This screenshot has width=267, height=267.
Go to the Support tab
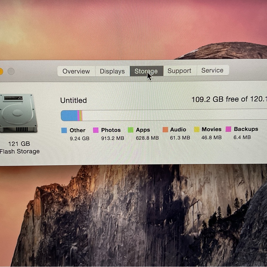[x=179, y=71]
